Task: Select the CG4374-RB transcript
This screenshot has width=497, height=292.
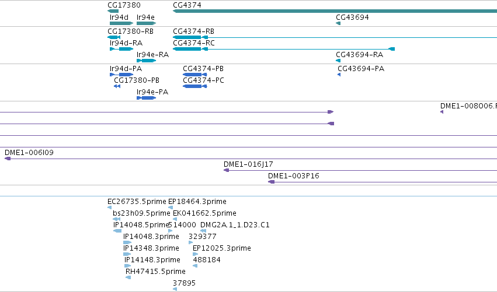Action: coord(335,37)
